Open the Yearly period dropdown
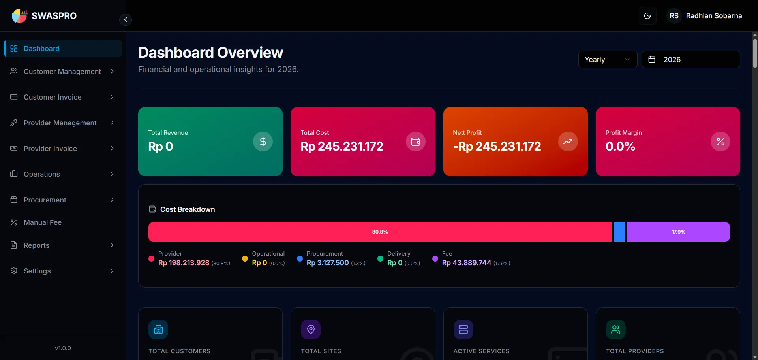 point(608,60)
